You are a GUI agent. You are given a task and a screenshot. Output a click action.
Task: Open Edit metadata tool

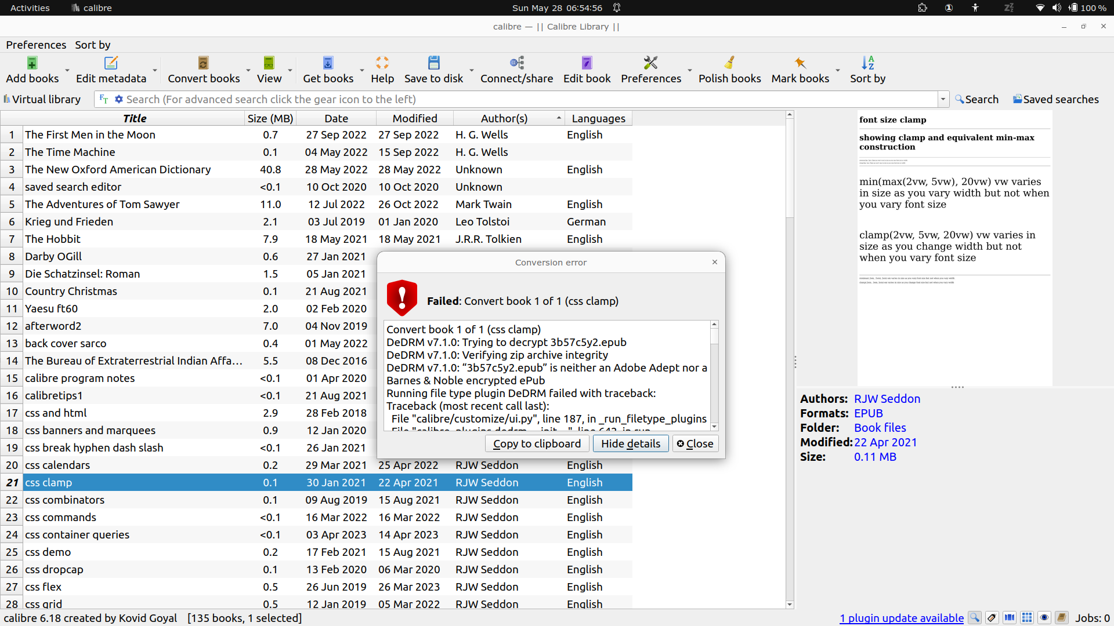[x=111, y=63]
